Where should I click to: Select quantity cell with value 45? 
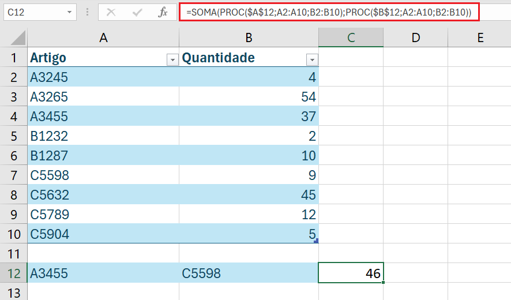click(249, 194)
